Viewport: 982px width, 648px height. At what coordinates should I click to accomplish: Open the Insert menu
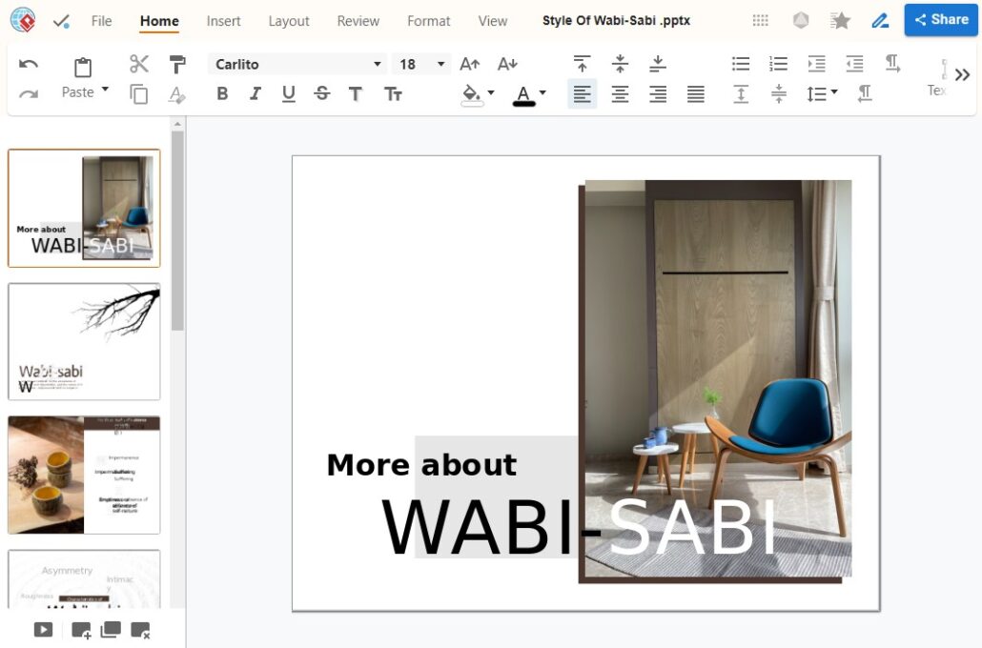click(x=223, y=20)
